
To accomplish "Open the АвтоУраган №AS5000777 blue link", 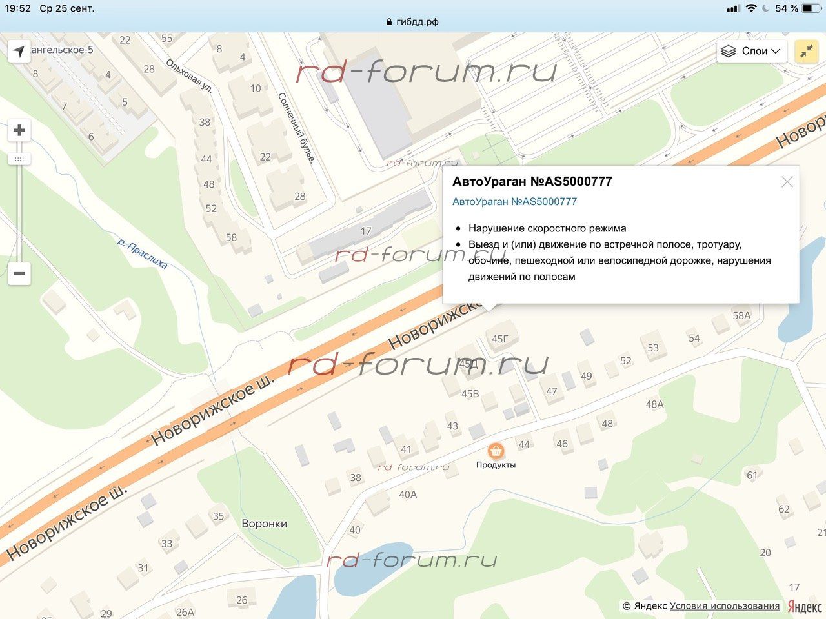I will [514, 201].
